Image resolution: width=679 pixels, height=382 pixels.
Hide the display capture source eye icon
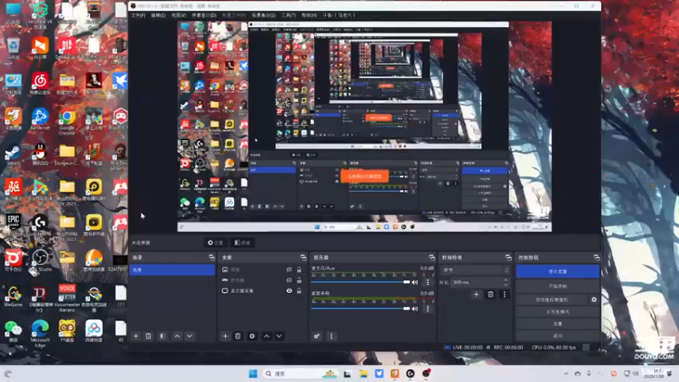[289, 290]
